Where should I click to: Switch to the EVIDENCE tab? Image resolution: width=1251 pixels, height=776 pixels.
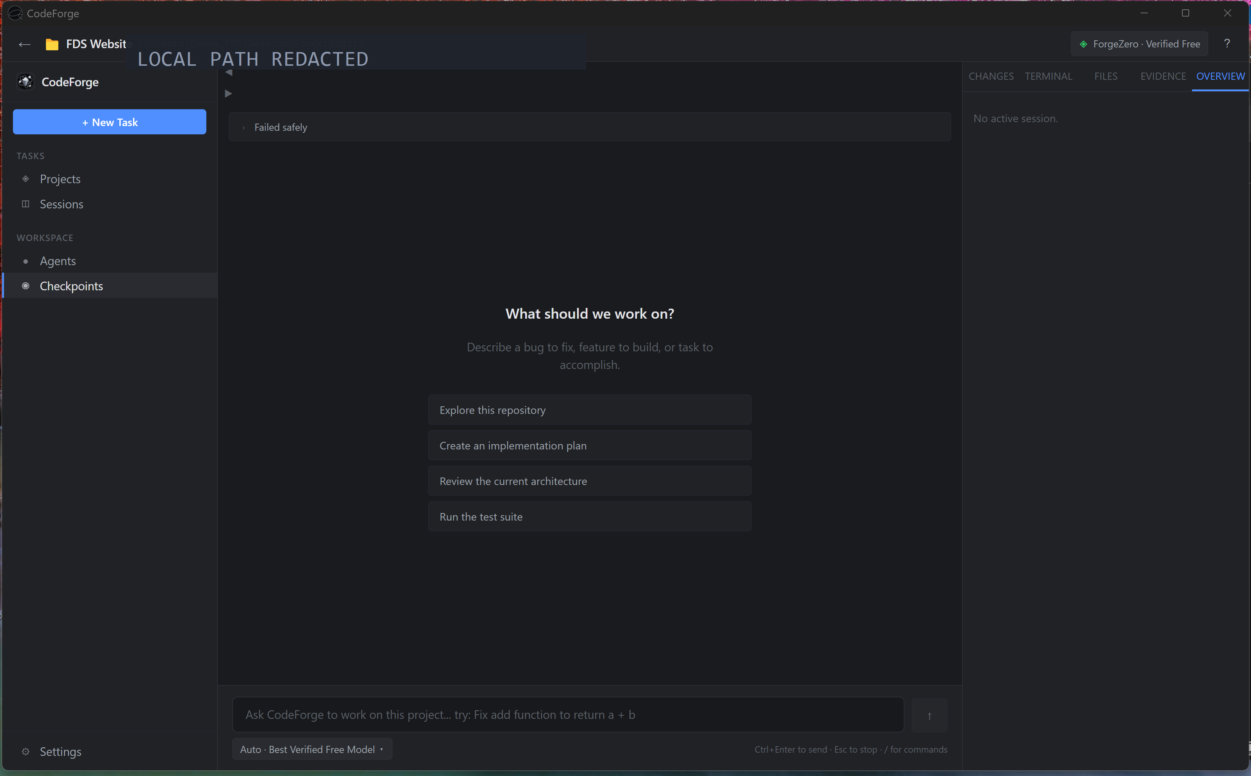click(1163, 76)
